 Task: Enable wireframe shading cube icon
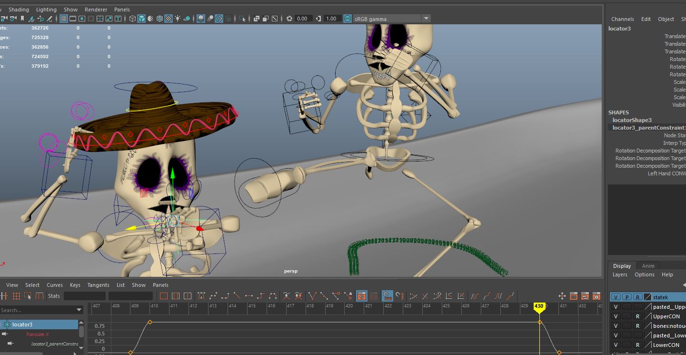coord(132,19)
